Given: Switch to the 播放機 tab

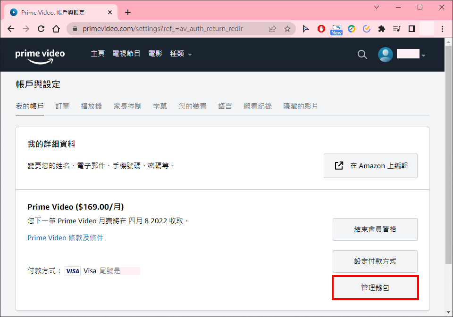Looking at the screenshot, I should (x=91, y=106).
